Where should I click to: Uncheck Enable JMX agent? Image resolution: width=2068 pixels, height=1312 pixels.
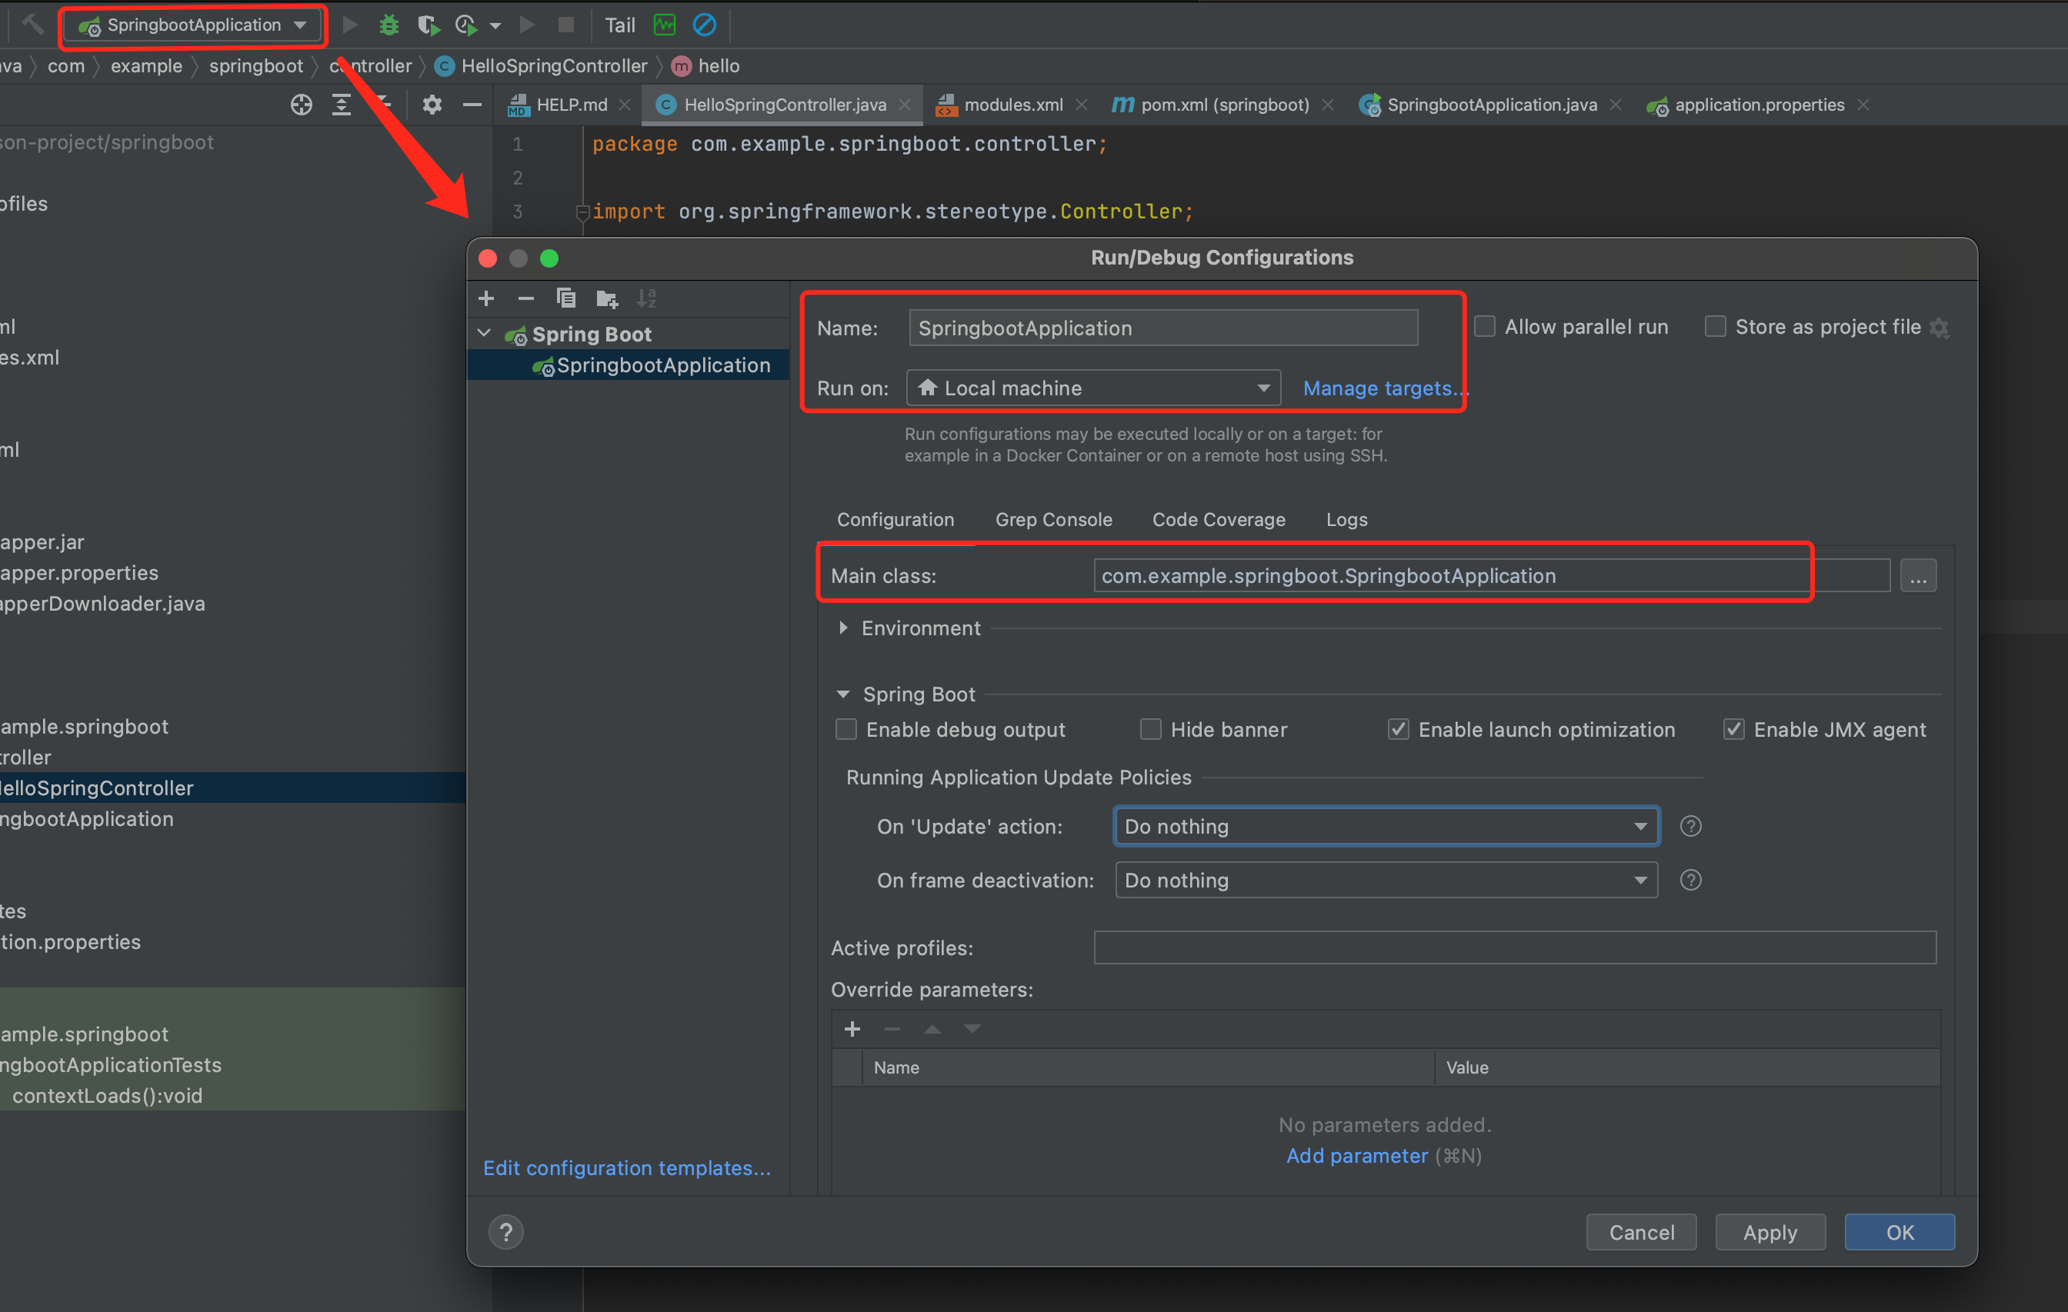click(x=1733, y=730)
